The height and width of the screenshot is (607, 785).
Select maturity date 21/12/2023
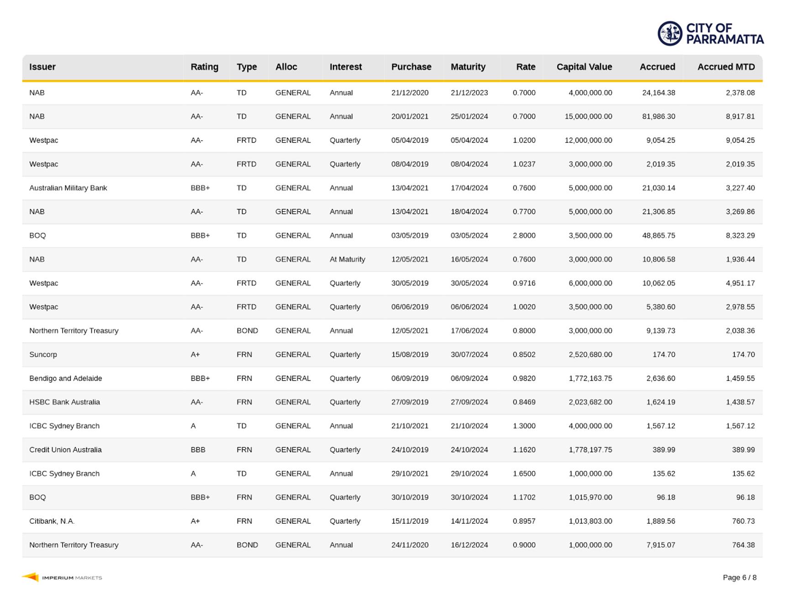pyautogui.click(x=469, y=93)
